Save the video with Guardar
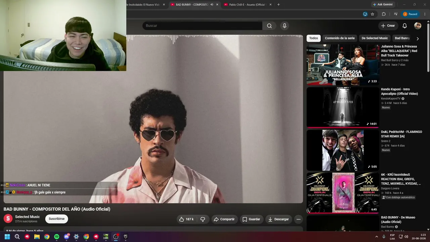 coord(251,219)
